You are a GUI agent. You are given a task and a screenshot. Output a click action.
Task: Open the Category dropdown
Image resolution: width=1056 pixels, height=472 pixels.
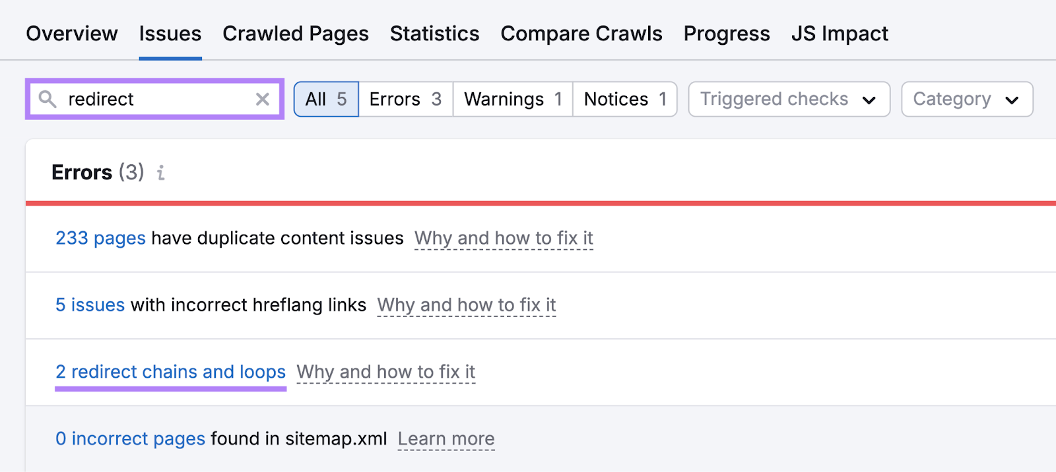(x=966, y=99)
